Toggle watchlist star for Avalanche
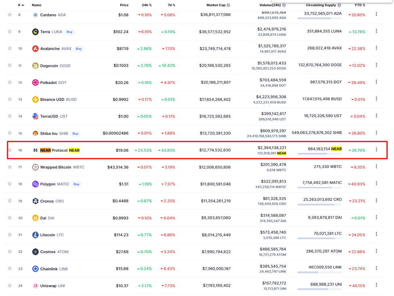Image resolution: width=394 pixels, height=296 pixels. tap(10, 48)
